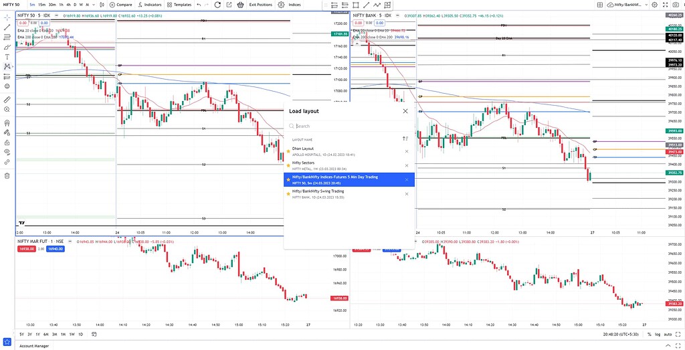The width and height of the screenshot is (685, 350).
Task: Remove drawings with trash icon
Action: click(7, 175)
